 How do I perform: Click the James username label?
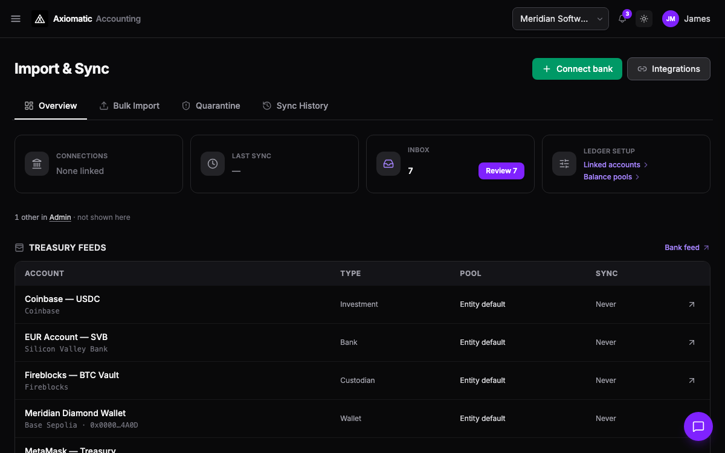697,19
